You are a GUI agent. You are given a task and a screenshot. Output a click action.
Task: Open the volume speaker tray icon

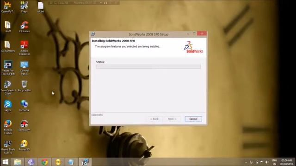click(267, 162)
